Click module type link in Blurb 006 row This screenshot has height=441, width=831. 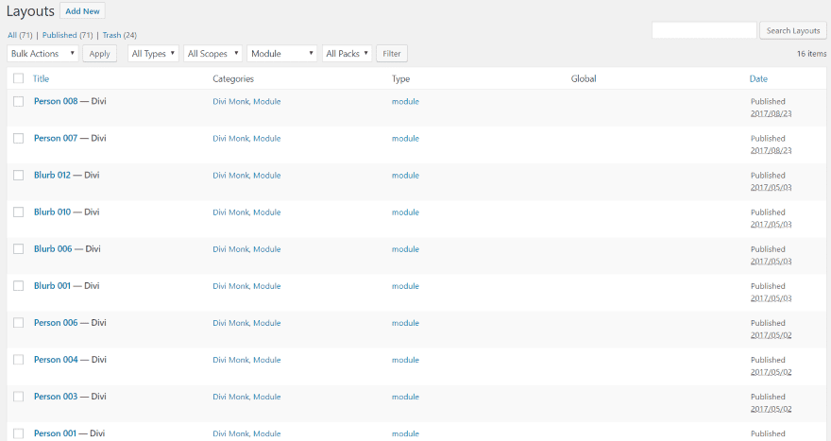tap(405, 249)
